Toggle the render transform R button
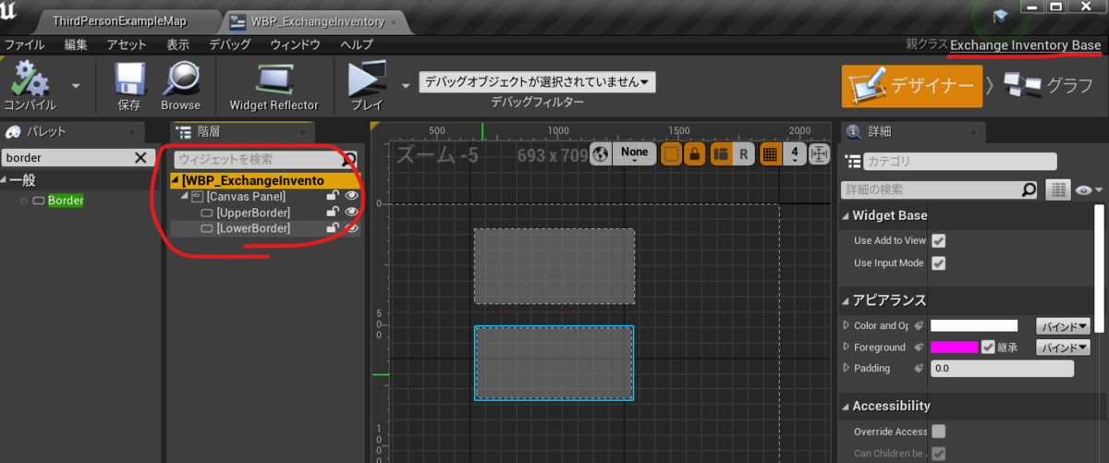The width and height of the screenshot is (1109, 463). pyautogui.click(x=743, y=154)
